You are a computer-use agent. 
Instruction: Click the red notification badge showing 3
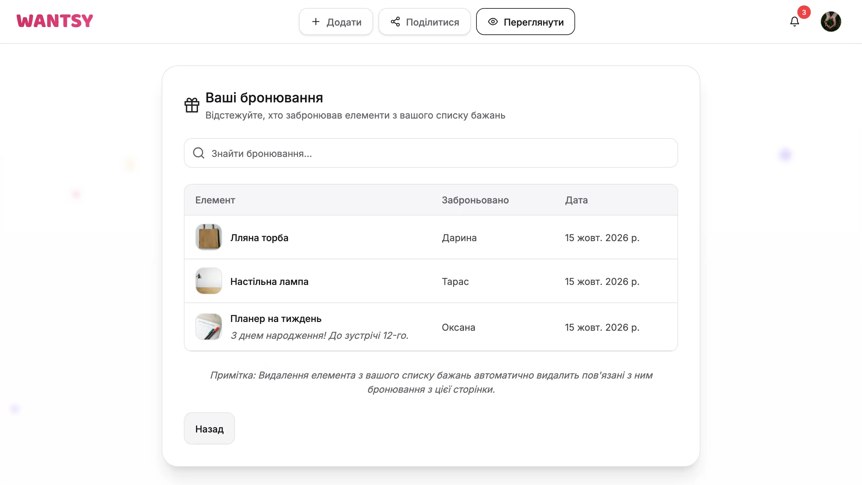click(x=804, y=12)
